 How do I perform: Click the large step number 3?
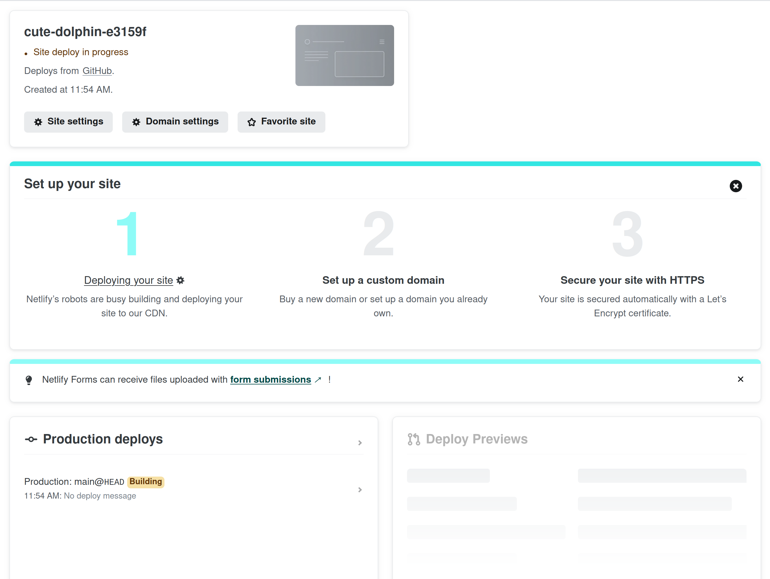[628, 234]
